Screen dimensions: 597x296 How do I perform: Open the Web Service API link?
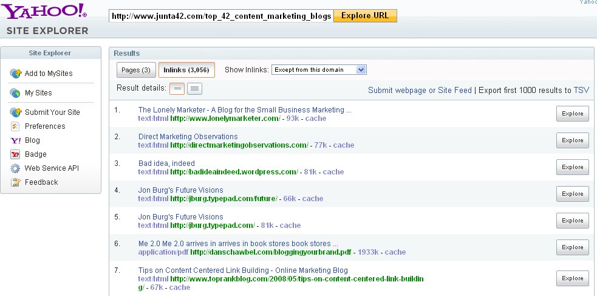tap(52, 168)
